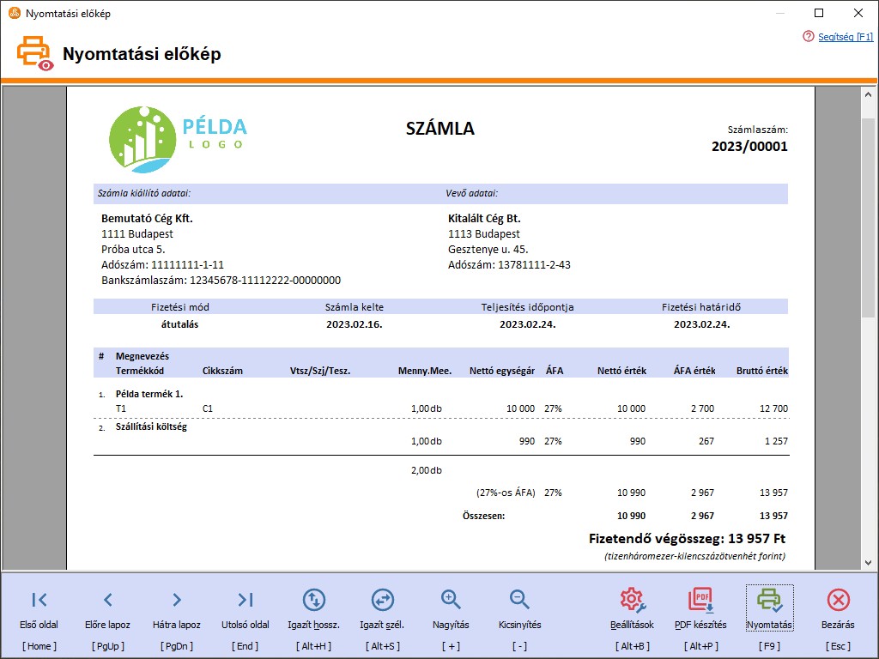This screenshot has width=879, height=659.
Task: Advance a page with Hátra lapoz
Action: 176,600
